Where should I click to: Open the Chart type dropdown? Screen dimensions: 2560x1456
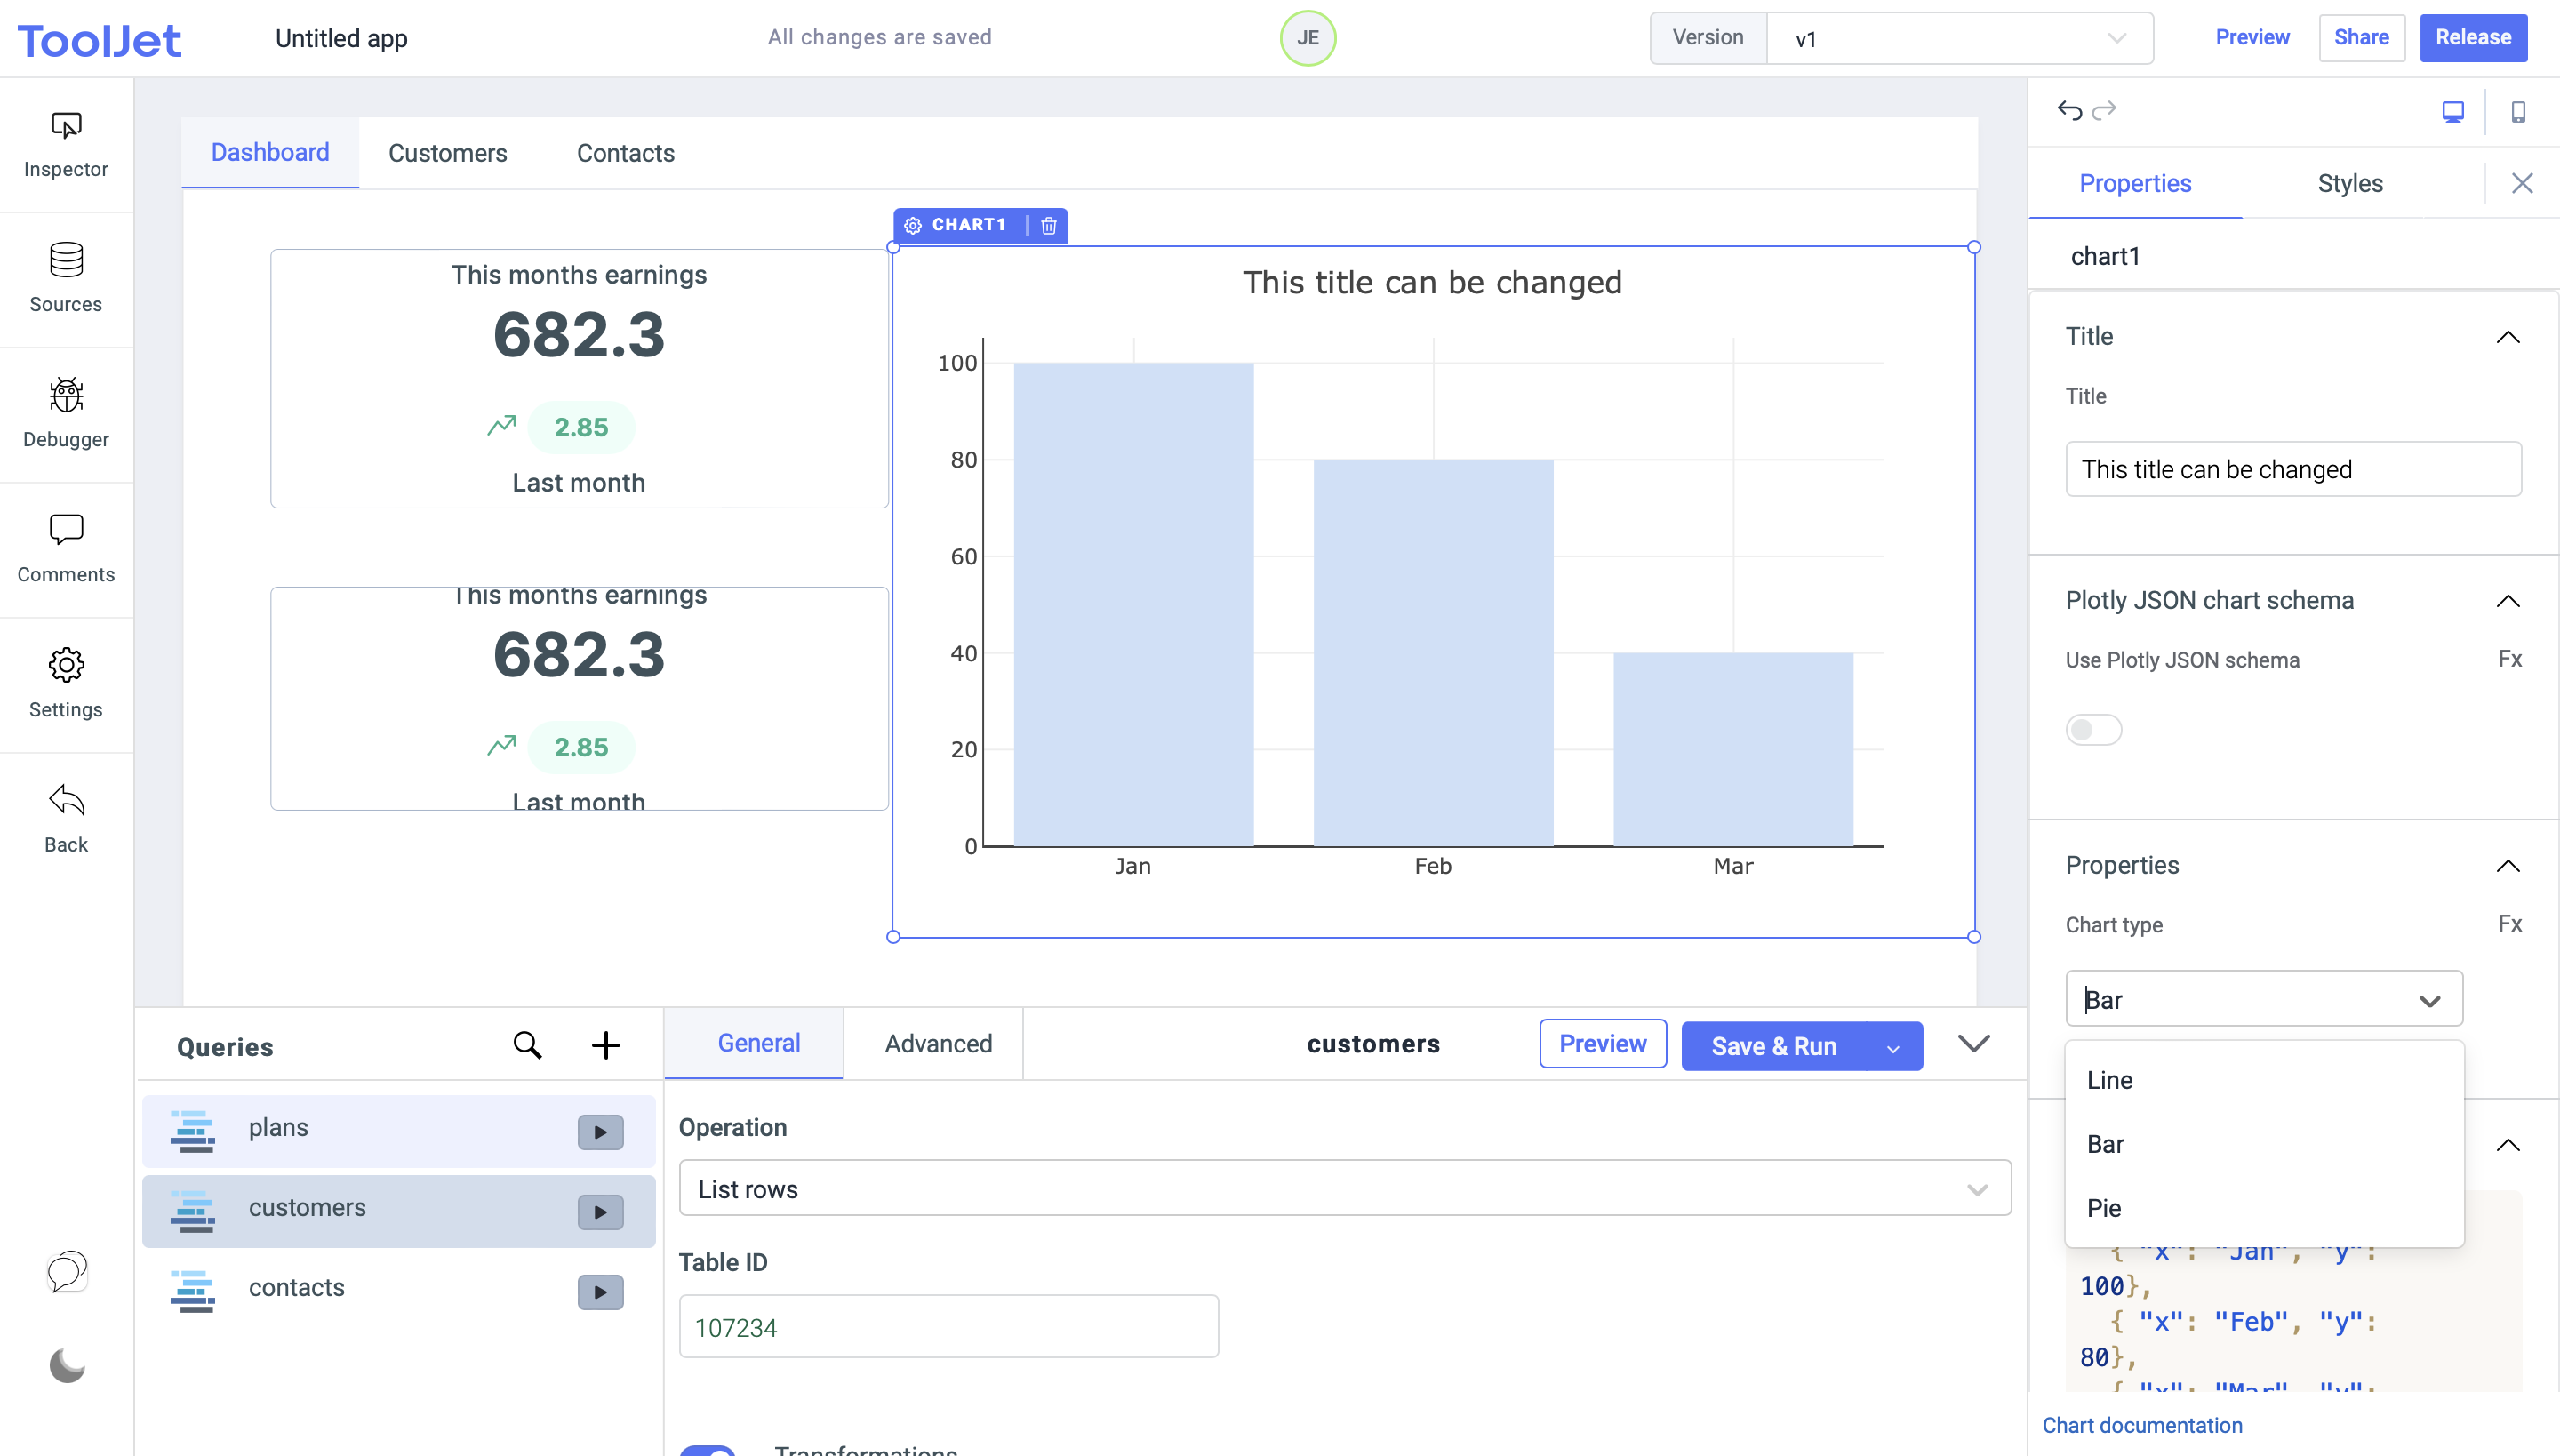pos(2262,998)
